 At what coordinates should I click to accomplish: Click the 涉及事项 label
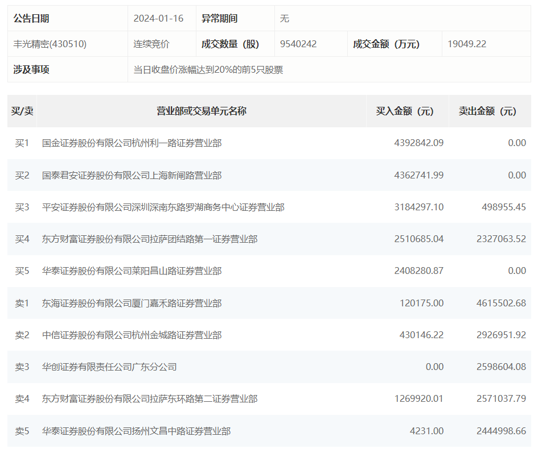31,69
